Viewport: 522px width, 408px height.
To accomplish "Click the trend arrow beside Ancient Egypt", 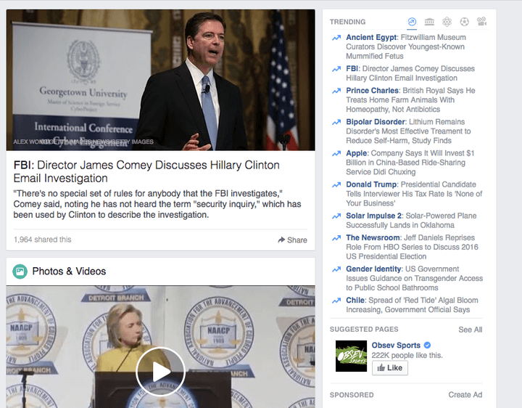I will pos(336,38).
